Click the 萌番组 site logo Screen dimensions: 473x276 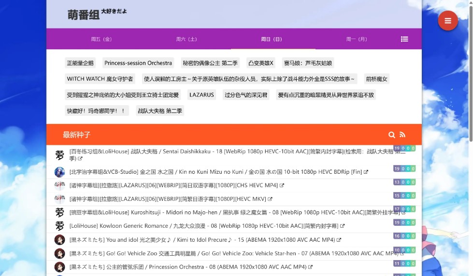[83, 15]
